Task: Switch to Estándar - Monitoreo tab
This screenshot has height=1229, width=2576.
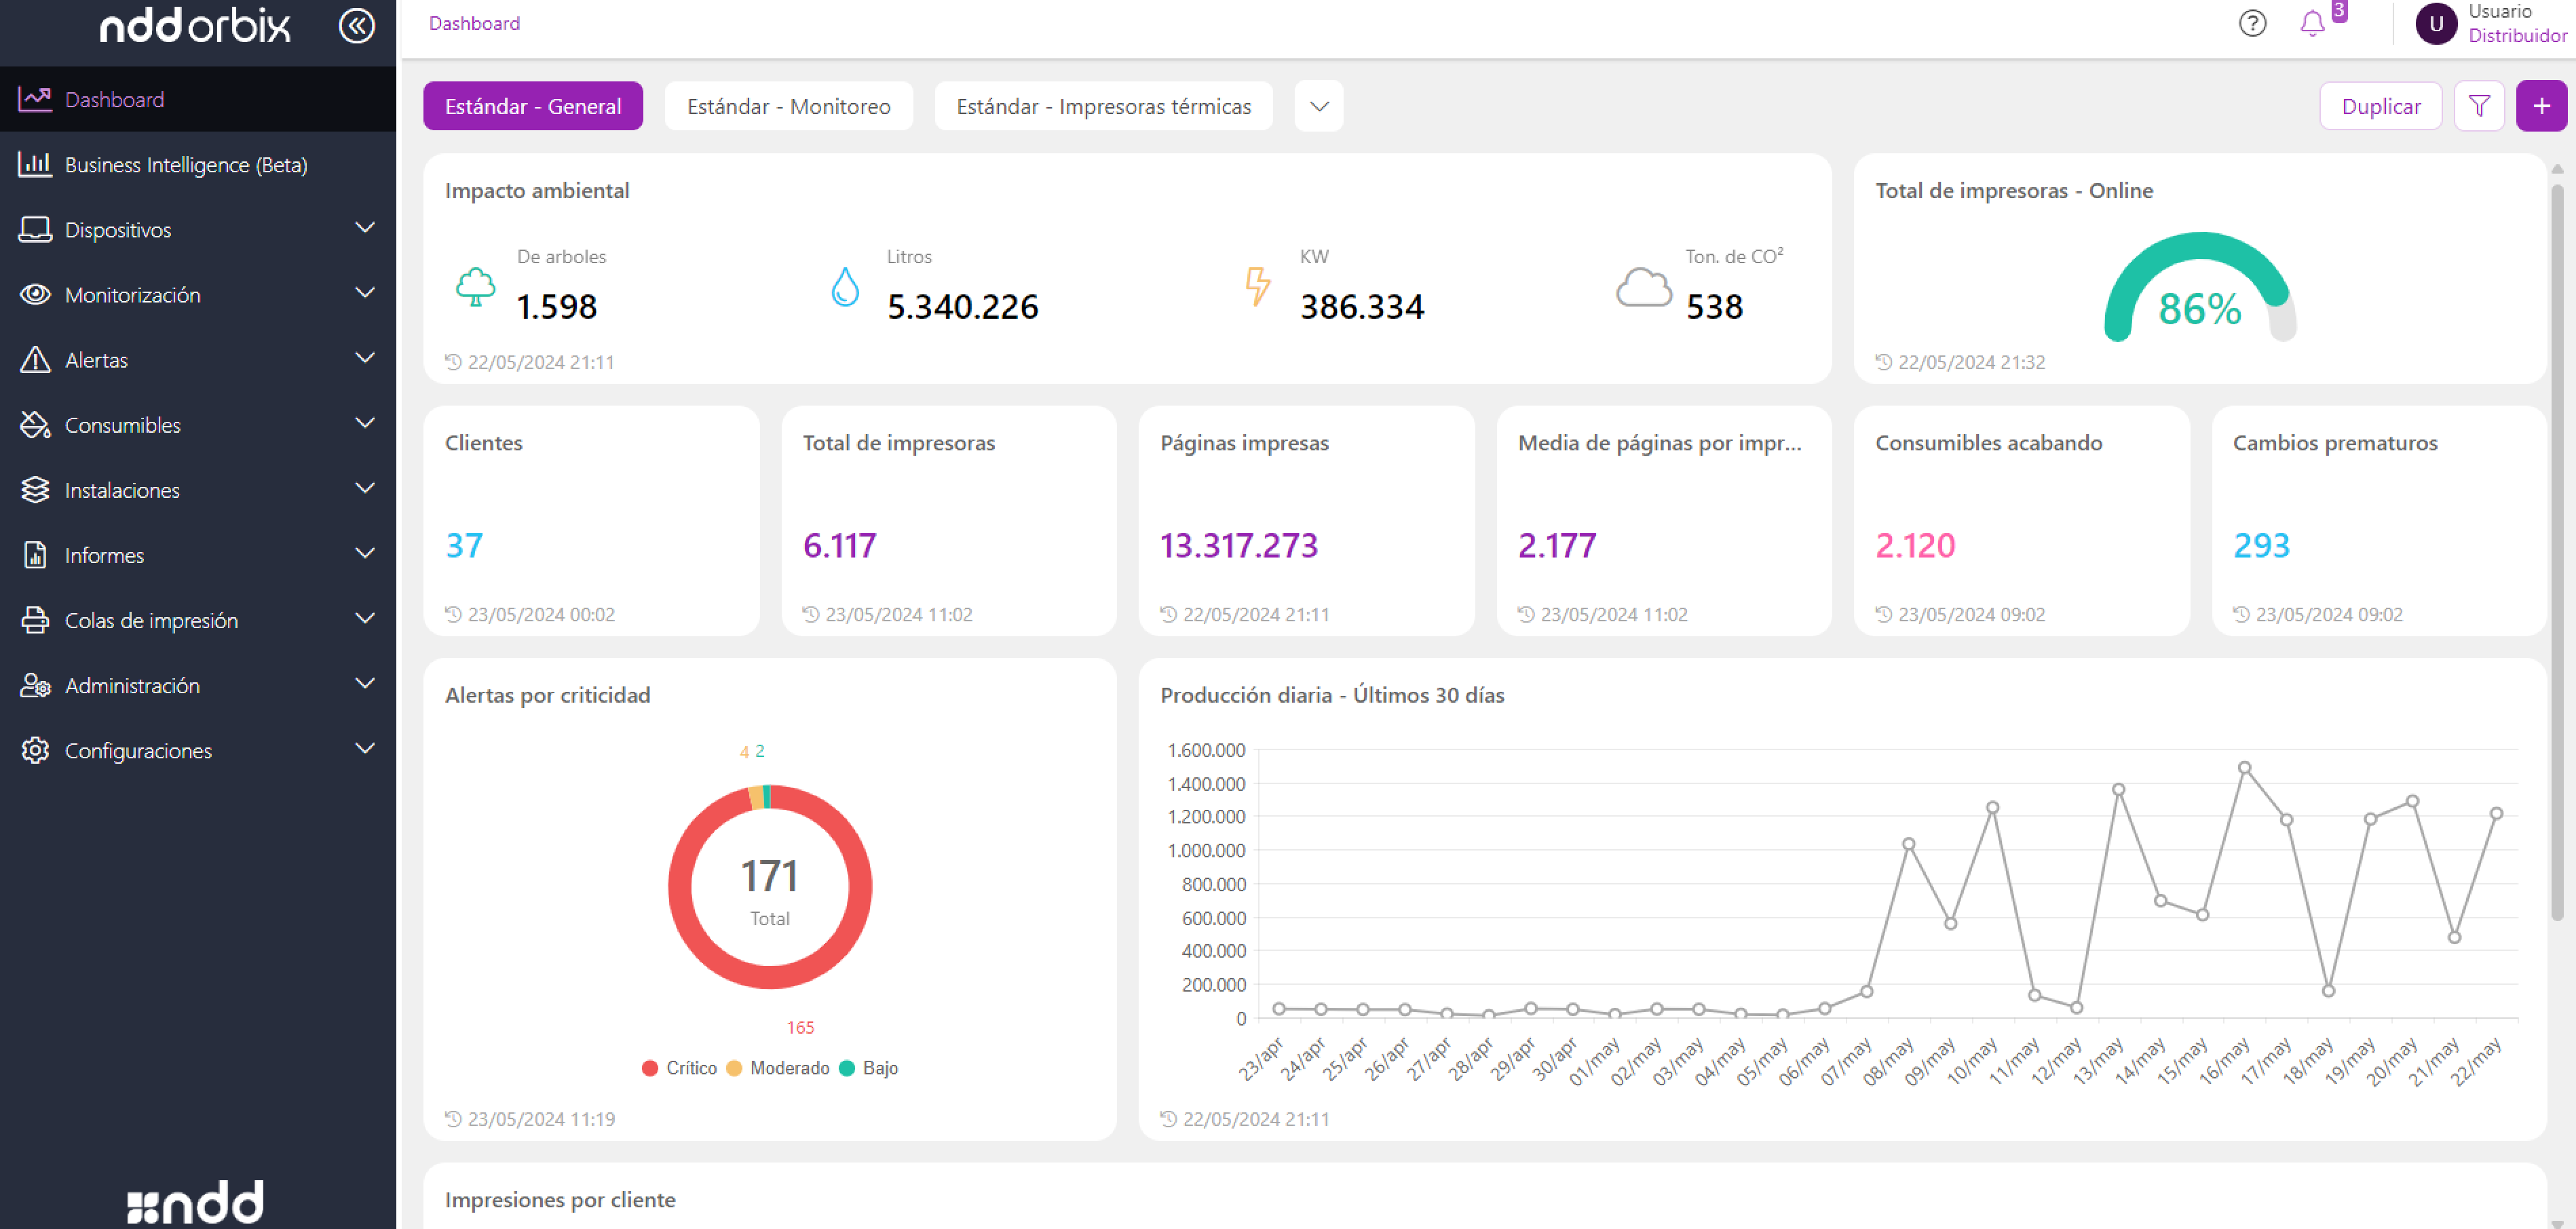Action: pyautogui.click(x=788, y=106)
